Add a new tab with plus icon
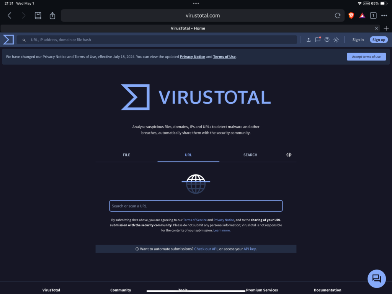 point(386,28)
